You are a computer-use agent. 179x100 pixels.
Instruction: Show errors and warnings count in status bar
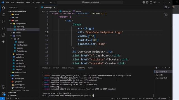tap(10, 99)
